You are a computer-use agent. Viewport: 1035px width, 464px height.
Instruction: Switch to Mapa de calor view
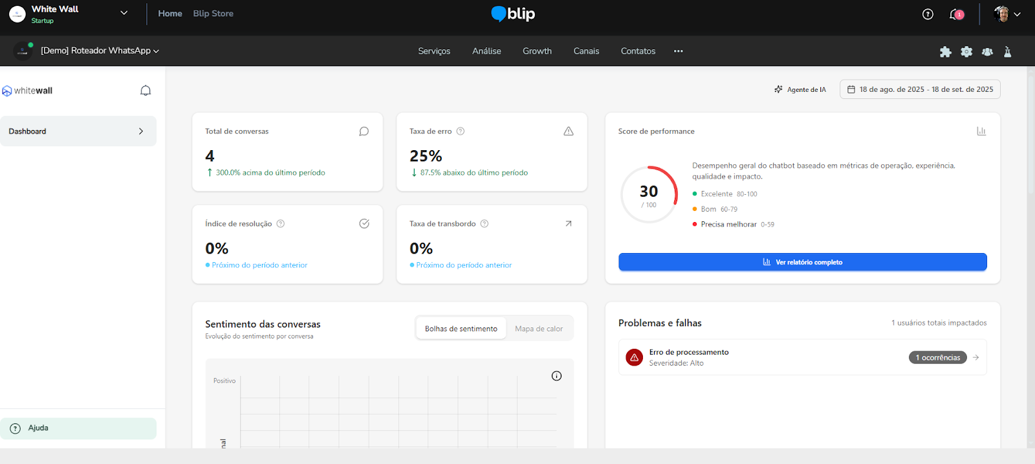pyautogui.click(x=539, y=329)
